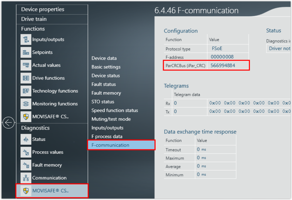The width and height of the screenshot is (292, 200).
Task: Click the back arrow circle button
Action: click(8, 123)
